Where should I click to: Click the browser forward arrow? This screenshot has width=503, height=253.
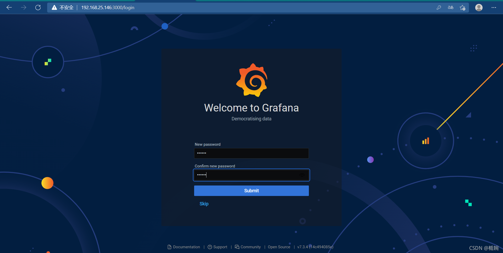tap(24, 8)
